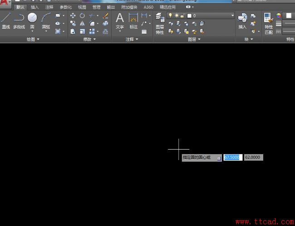Switch to the 管理 ribbon tab

click(x=96, y=7)
